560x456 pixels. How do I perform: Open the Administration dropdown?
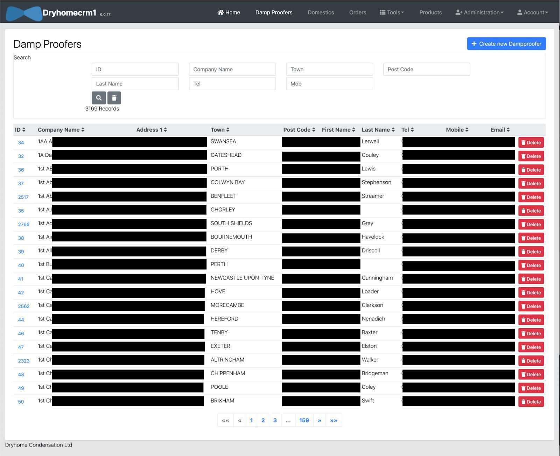point(479,13)
